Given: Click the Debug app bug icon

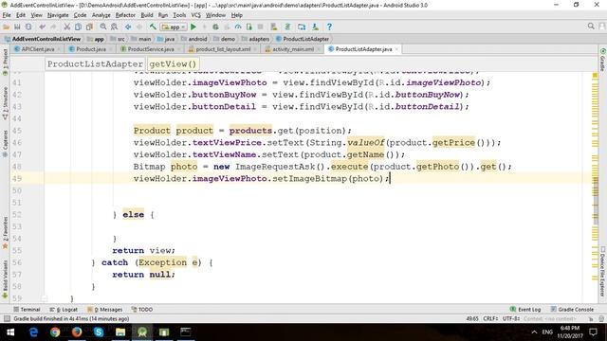Looking at the screenshot, I should (215, 27).
